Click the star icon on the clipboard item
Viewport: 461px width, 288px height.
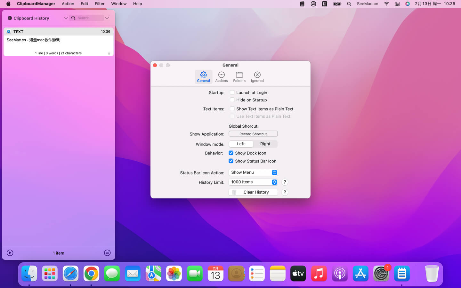click(109, 53)
